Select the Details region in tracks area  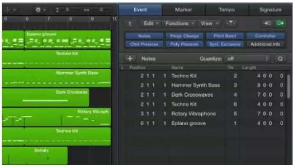point(35,156)
